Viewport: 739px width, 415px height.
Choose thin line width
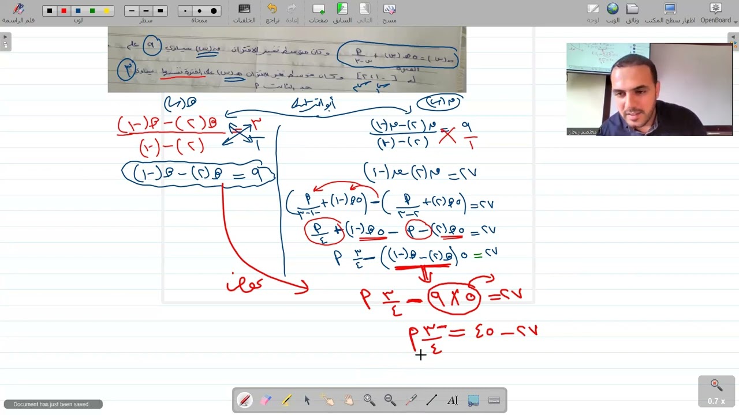(132, 11)
